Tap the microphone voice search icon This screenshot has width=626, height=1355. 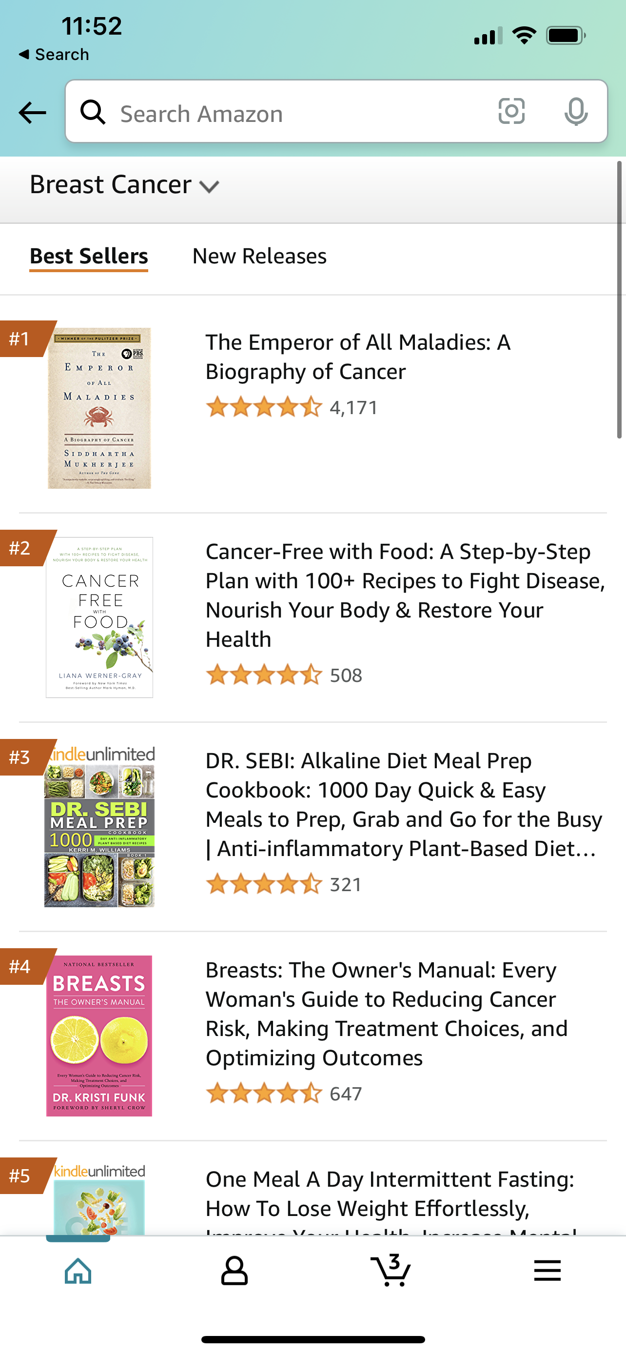(x=576, y=112)
